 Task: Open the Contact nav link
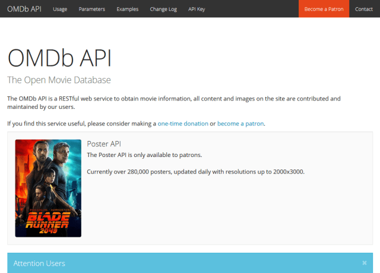364,9
